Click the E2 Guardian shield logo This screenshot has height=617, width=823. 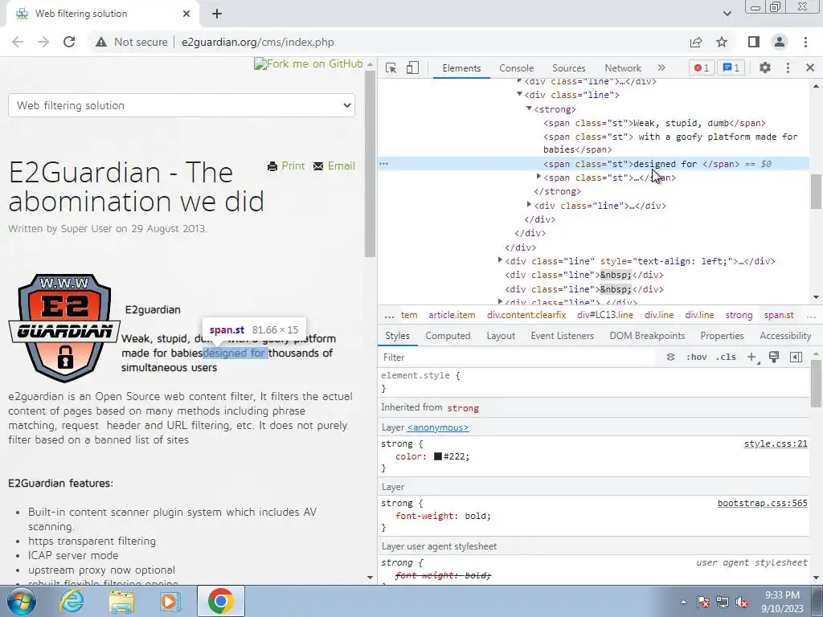65,328
